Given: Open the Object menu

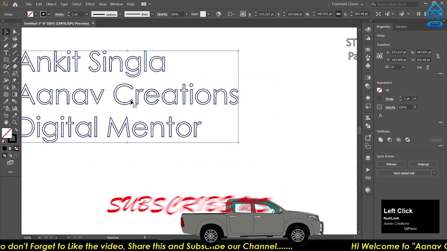Looking at the screenshot, I should pyautogui.click(x=51, y=4).
